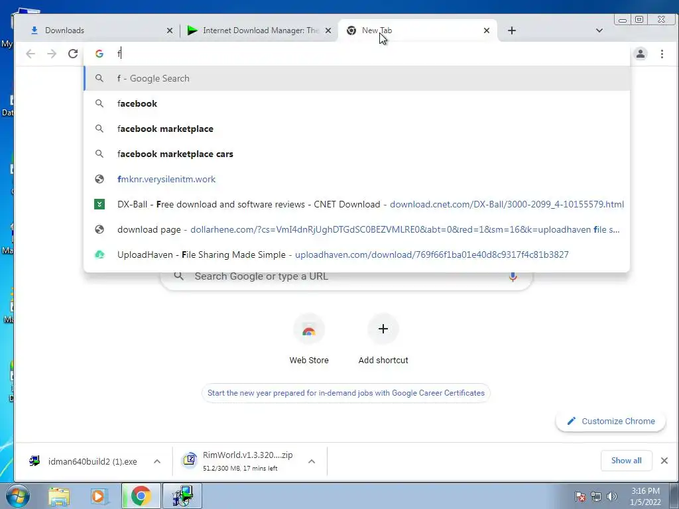Open Google Career Certificates promo link

click(x=346, y=393)
